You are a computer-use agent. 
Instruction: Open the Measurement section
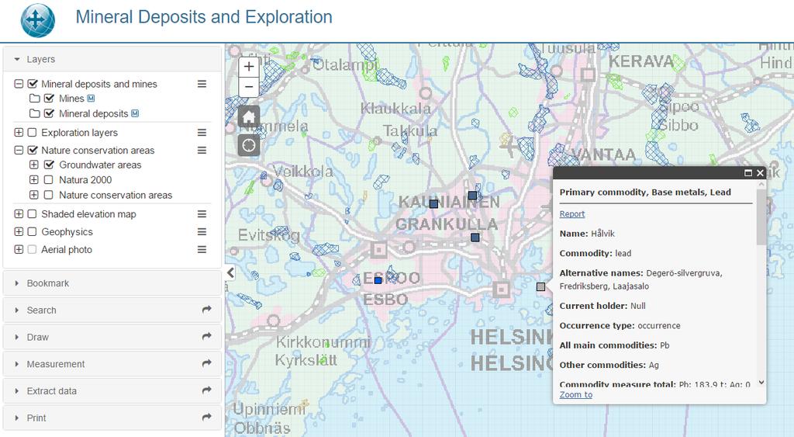[x=112, y=364]
